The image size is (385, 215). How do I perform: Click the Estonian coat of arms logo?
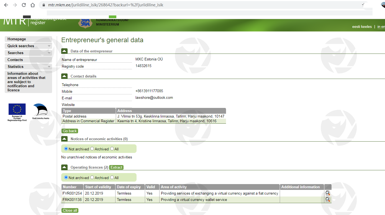[x=85, y=23]
